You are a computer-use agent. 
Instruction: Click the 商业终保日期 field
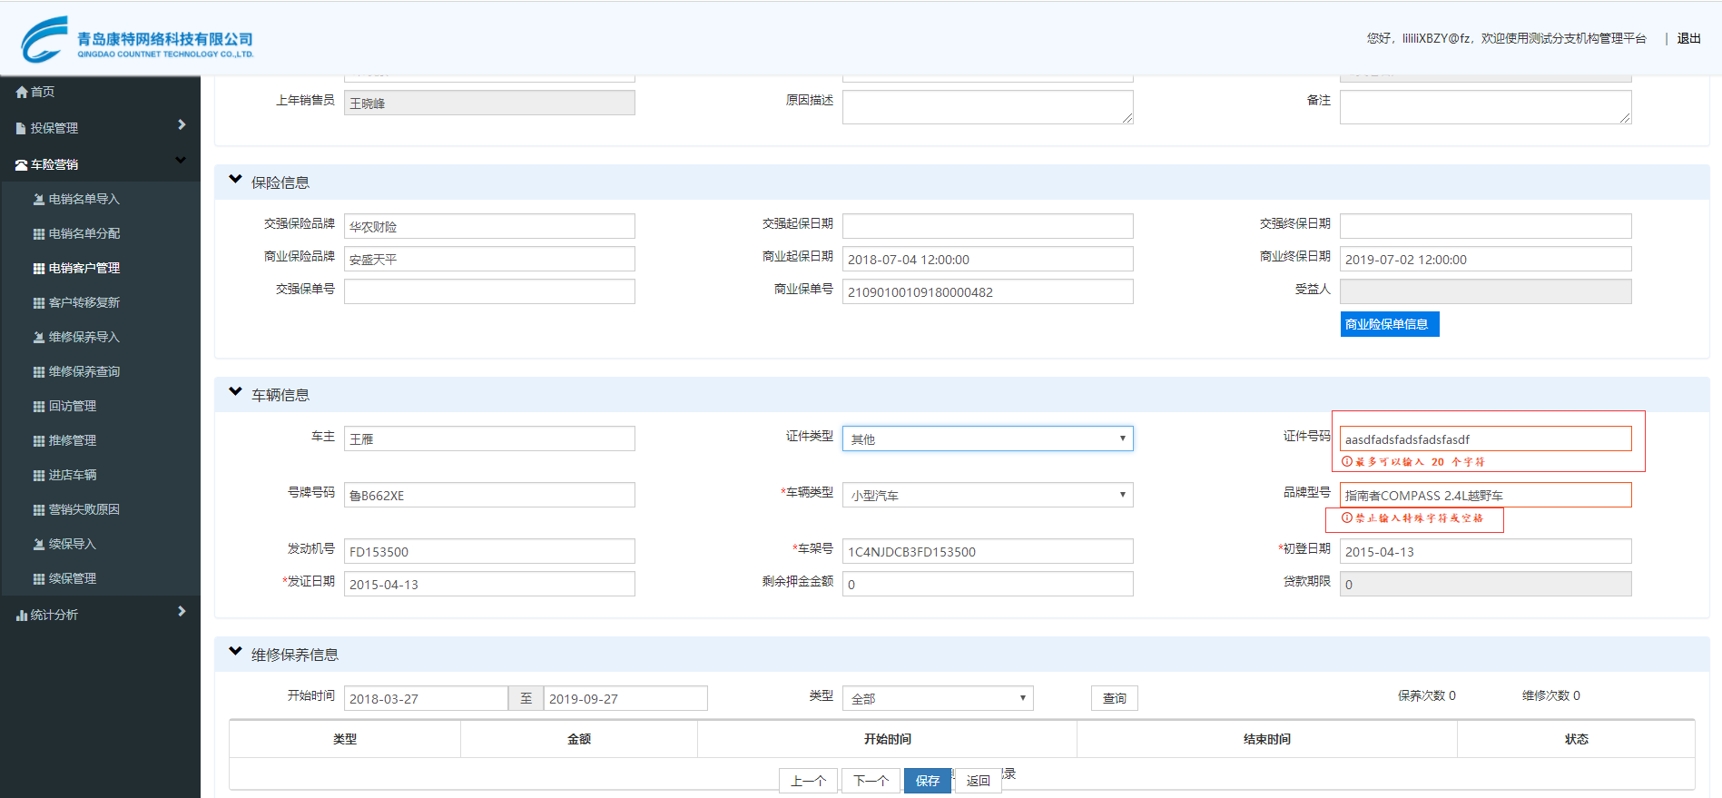1486,259
